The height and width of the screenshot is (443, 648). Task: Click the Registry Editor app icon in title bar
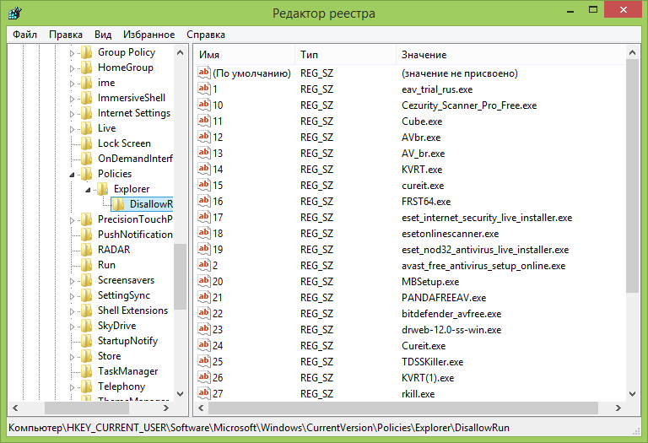(15, 13)
